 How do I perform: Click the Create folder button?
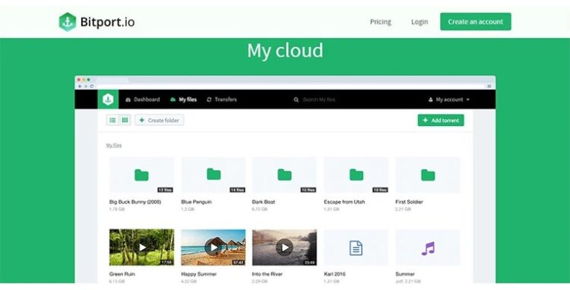coord(160,120)
